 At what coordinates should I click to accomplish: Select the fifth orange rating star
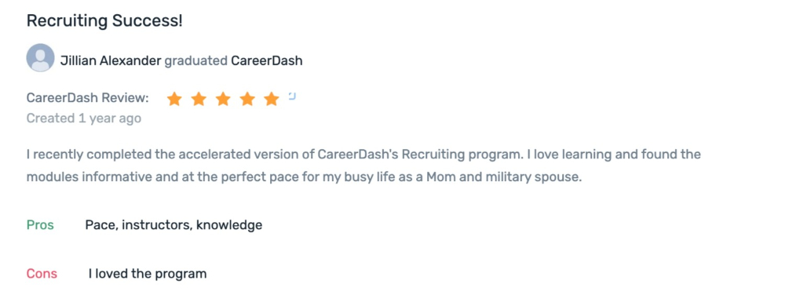(272, 99)
